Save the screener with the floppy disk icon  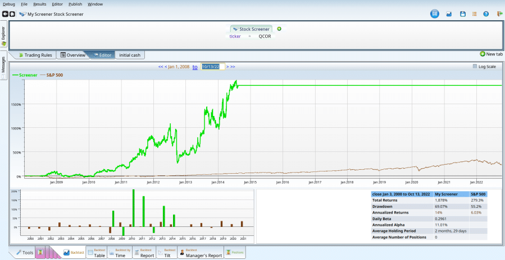tap(463, 14)
